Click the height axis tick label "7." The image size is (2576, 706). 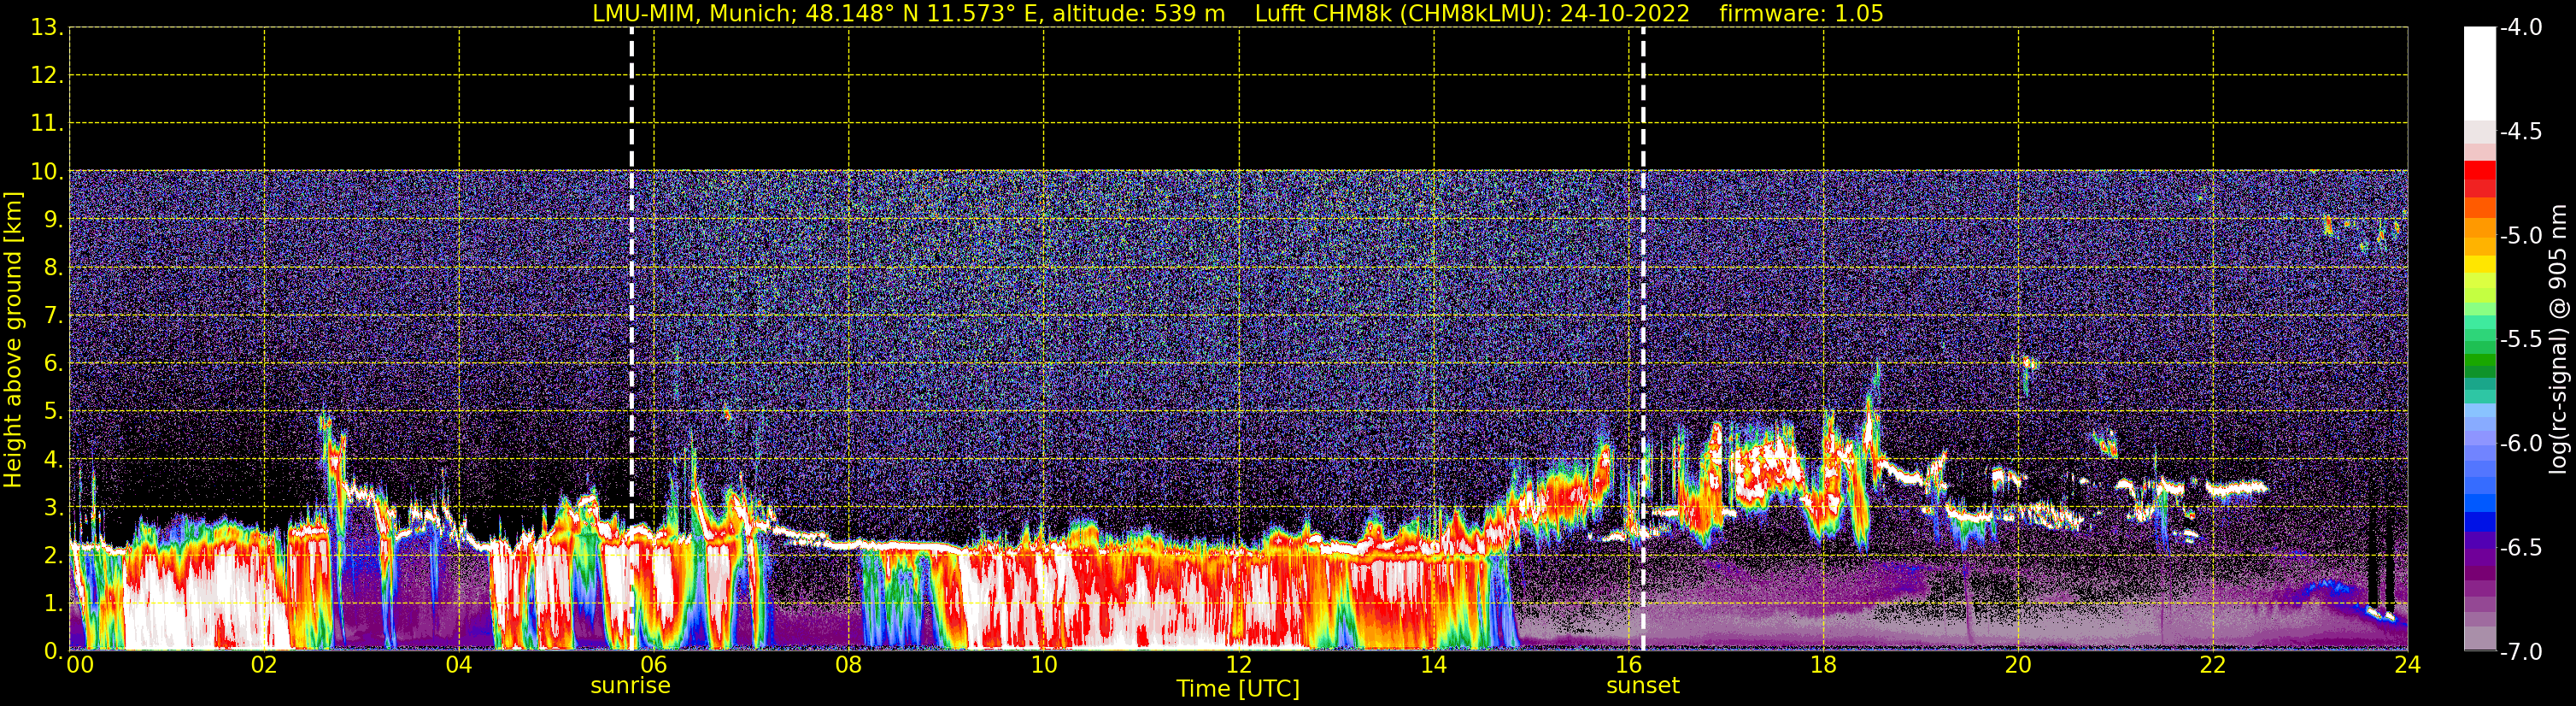tap(53, 316)
